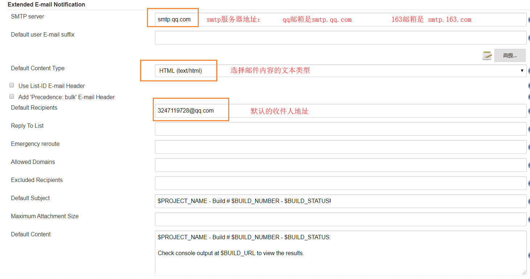This screenshot has height=279, width=530.
Task: Tick Add 'Precedence: bulk' E-mail Header checkbox
Action: tap(12, 97)
